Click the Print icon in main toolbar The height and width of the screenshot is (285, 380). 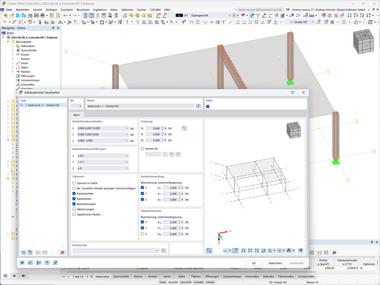tap(42, 16)
